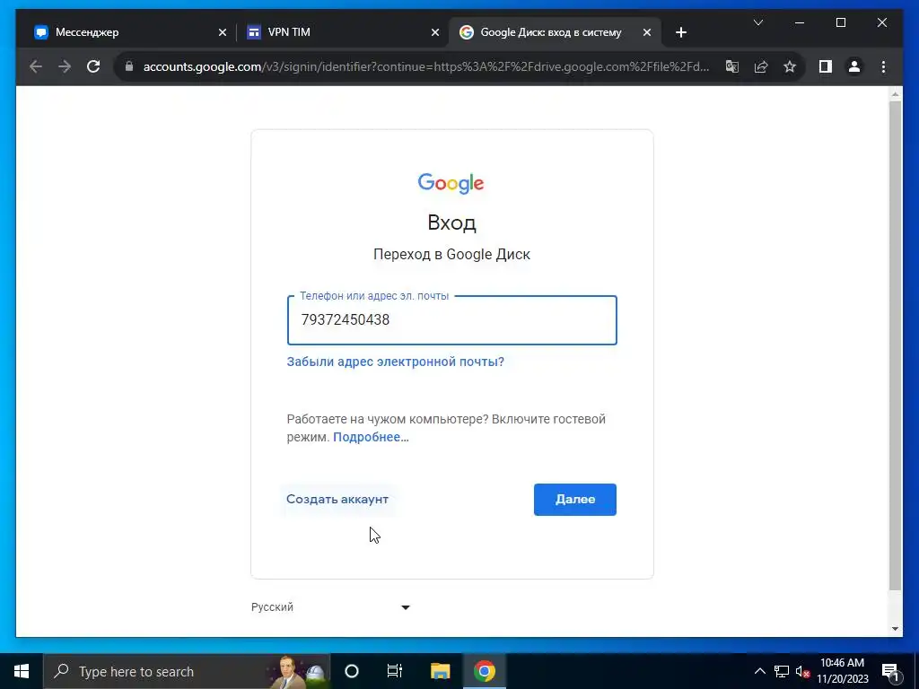
Task: Click the Создать аккаунт button
Action: (x=337, y=499)
